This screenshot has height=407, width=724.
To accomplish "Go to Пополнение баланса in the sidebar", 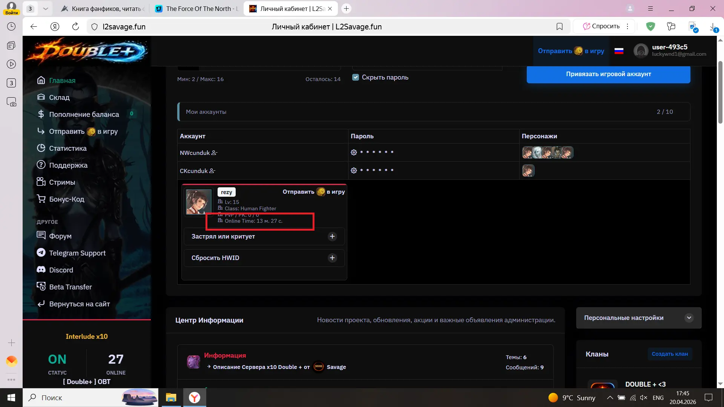I will [x=84, y=114].
